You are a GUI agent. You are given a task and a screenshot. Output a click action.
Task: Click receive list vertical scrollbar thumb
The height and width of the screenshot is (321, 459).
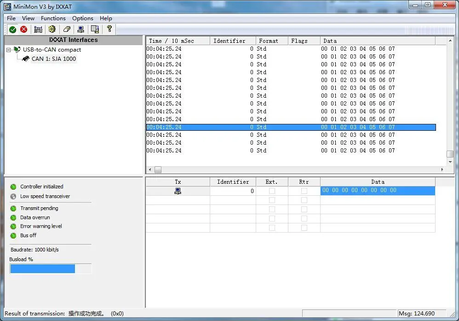pos(450,154)
